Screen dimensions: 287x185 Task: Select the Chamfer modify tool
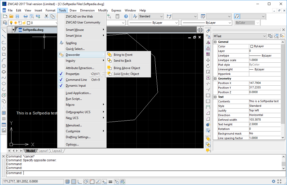(208, 113)
